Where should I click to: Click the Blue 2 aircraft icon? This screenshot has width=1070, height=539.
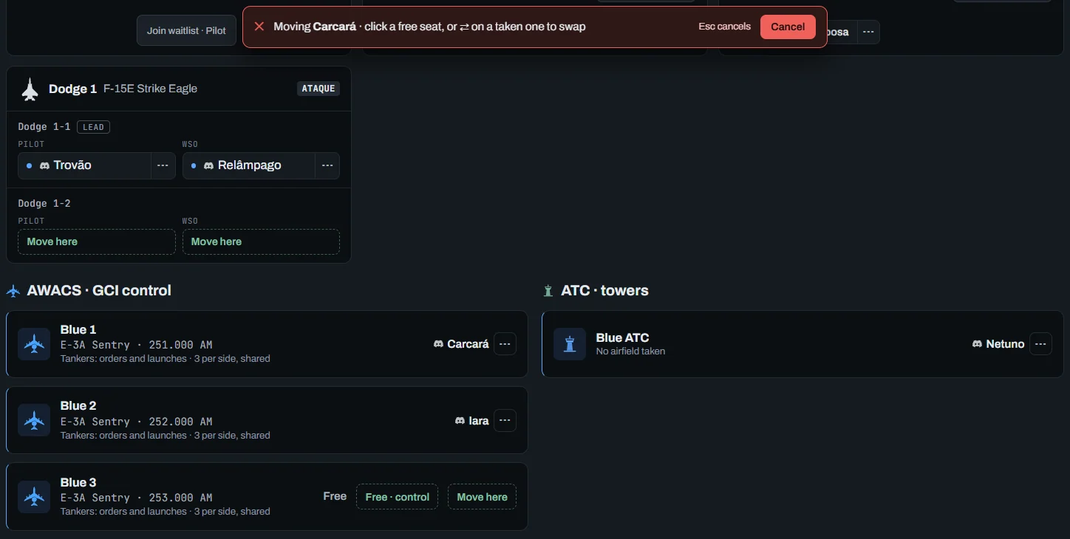point(34,420)
